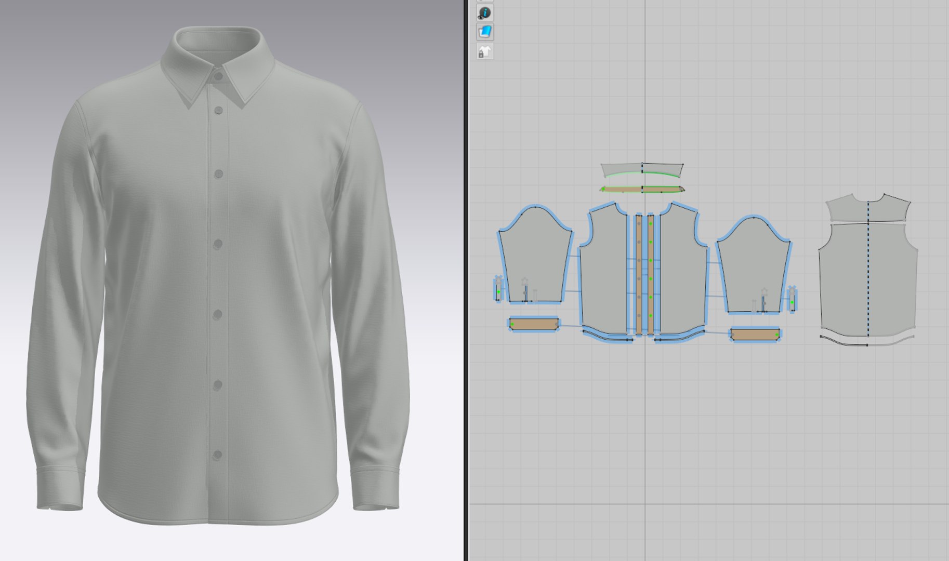Toggle the info display icon with eye
Screen dimensions: 949x561
[x=485, y=12]
